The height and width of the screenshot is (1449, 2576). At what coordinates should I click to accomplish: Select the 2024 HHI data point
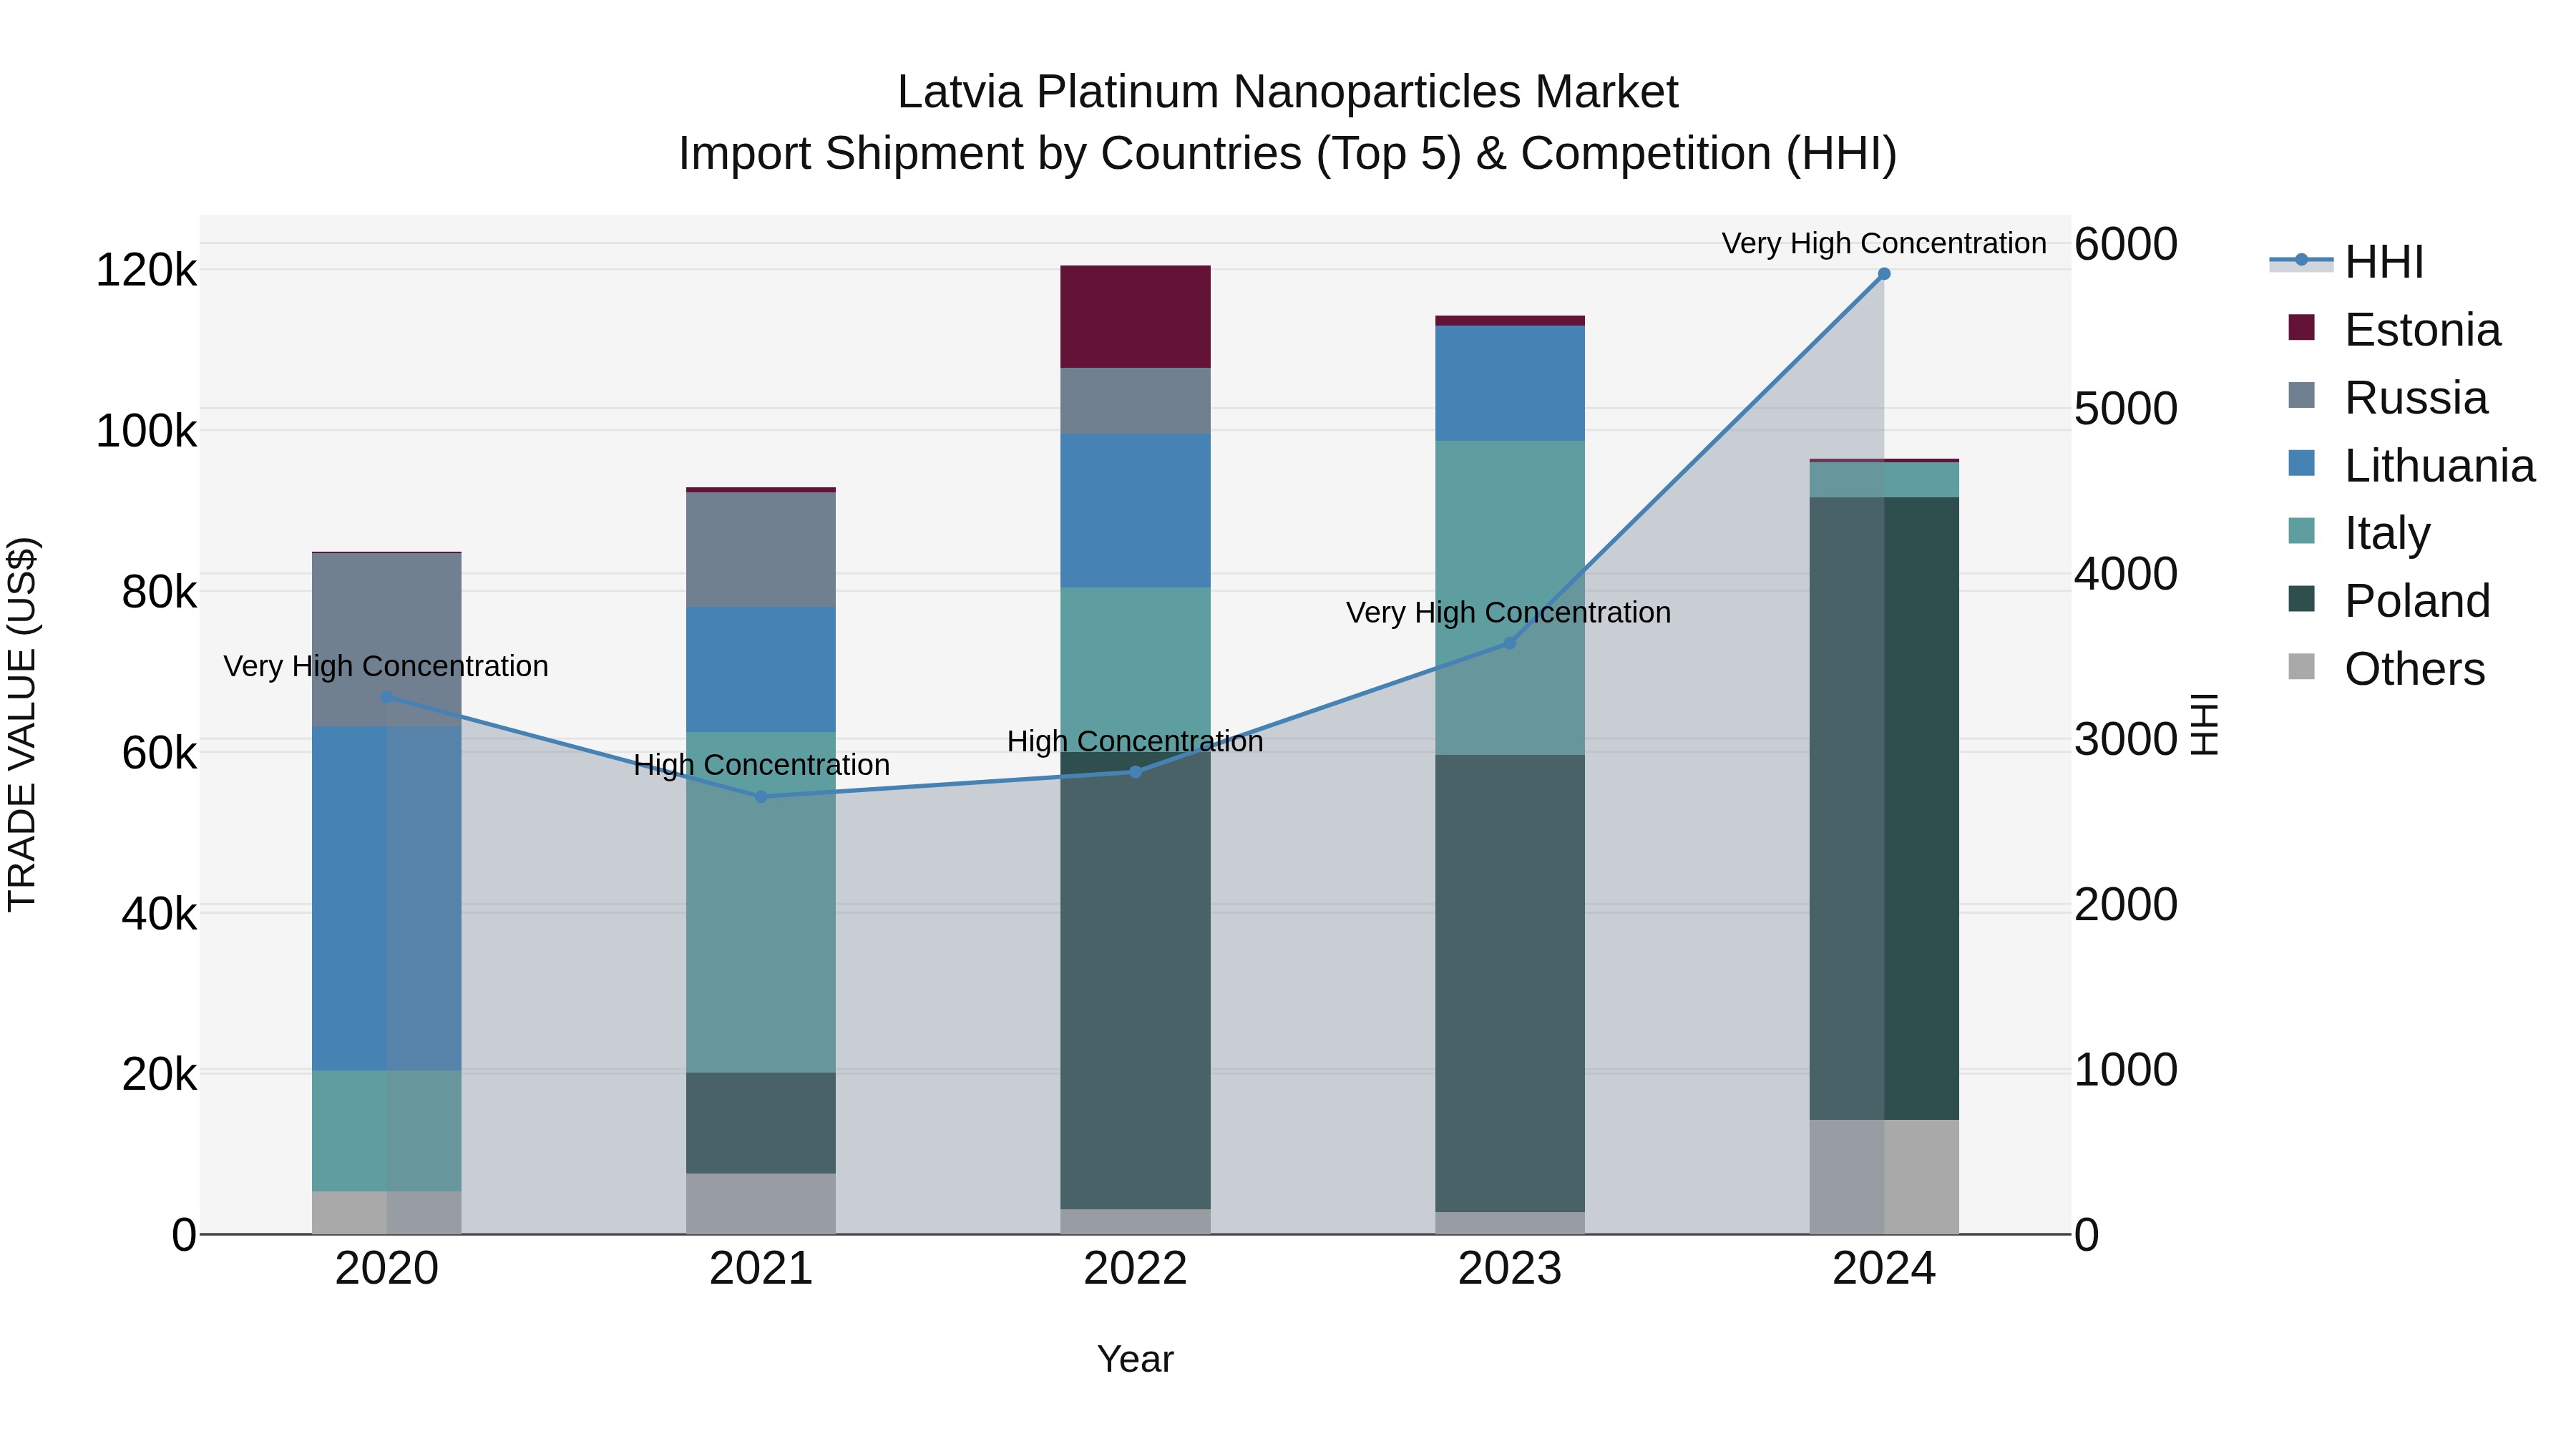click(1884, 274)
